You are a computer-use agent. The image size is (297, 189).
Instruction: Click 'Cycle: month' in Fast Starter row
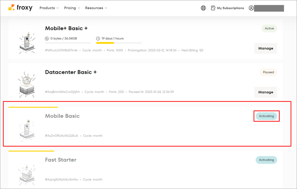[93, 180]
